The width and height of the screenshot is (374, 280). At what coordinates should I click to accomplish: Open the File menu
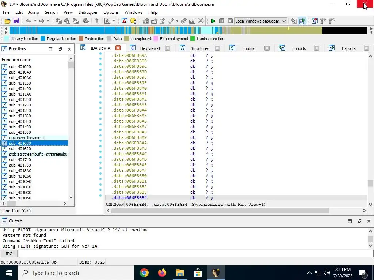pyautogui.click(x=6, y=12)
